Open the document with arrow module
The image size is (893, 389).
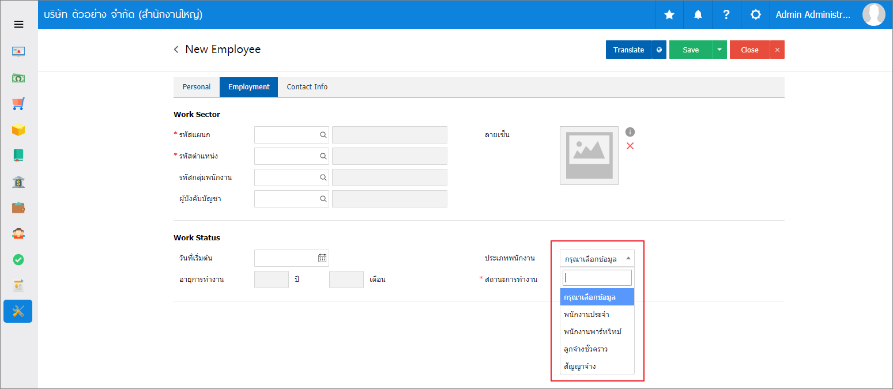click(x=18, y=285)
